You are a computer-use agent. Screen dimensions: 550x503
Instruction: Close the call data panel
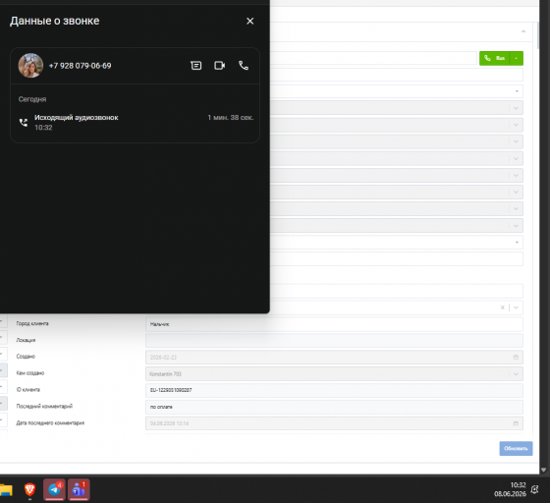click(249, 21)
